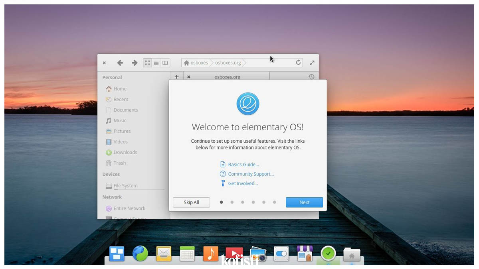The height and width of the screenshot is (269, 479).
Task: Go back in Files window toolbar
Action: [x=120, y=63]
